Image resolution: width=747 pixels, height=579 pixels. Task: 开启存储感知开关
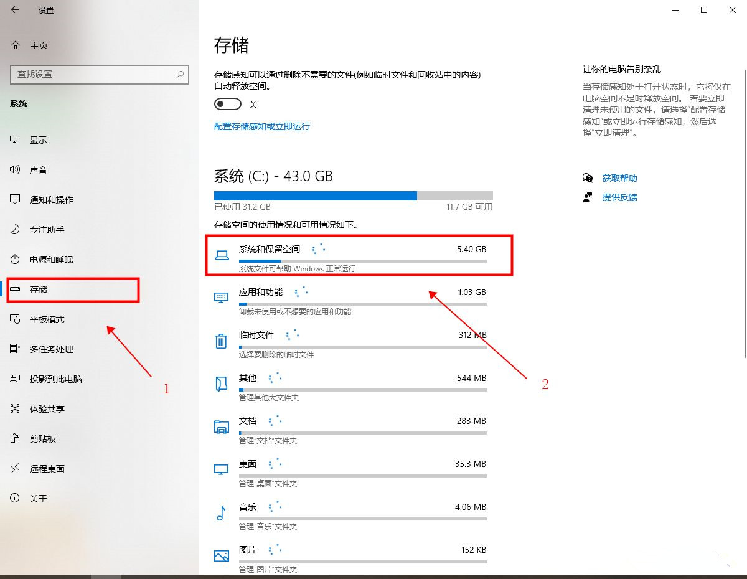tap(227, 104)
